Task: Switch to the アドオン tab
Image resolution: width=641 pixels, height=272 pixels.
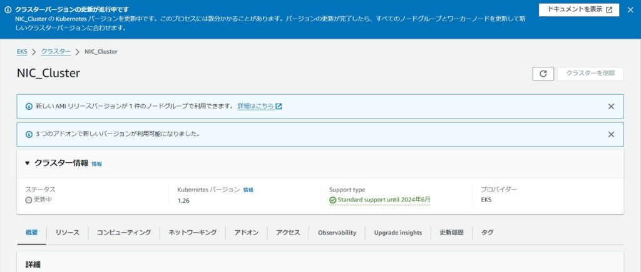Action: [x=246, y=233]
